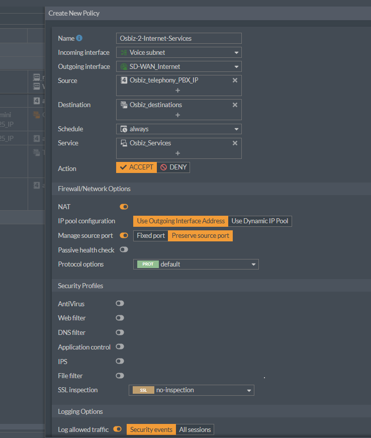Click the Voice subnet interface icon

pyautogui.click(x=124, y=52)
